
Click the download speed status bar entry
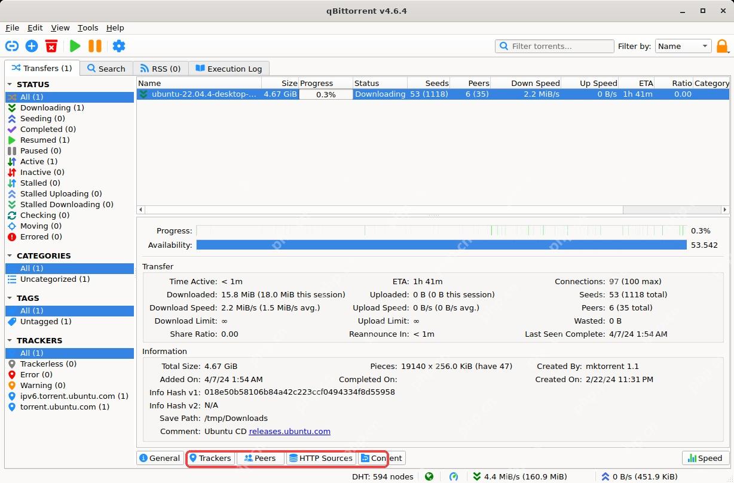(x=519, y=476)
